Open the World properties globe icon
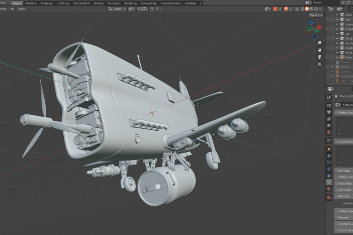 click(329, 132)
